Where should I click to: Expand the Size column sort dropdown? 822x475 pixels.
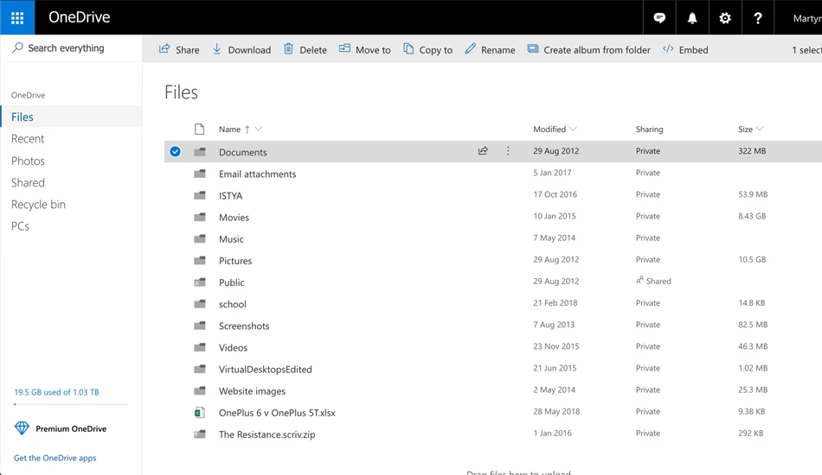[760, 130]
